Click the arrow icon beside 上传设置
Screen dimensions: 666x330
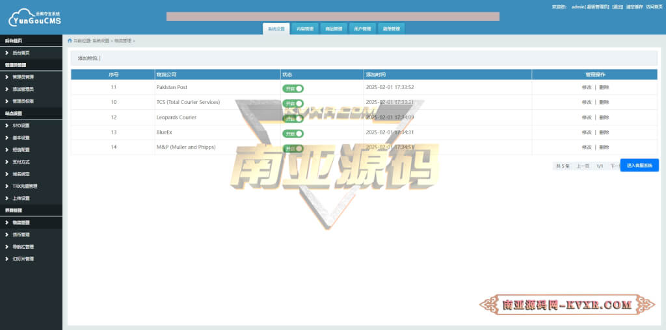click(7, 198)
